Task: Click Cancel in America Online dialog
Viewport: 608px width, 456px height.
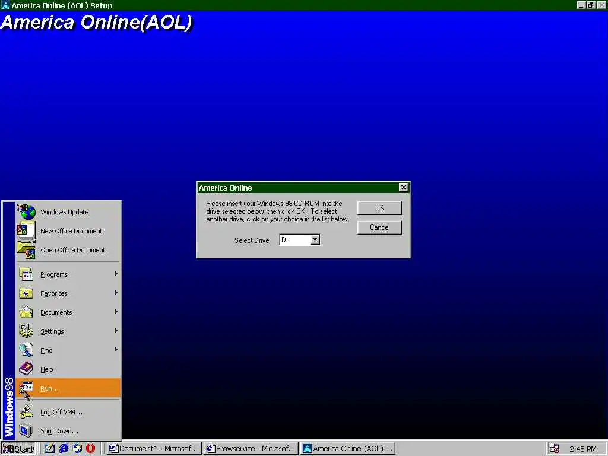Action: point(379,227)
